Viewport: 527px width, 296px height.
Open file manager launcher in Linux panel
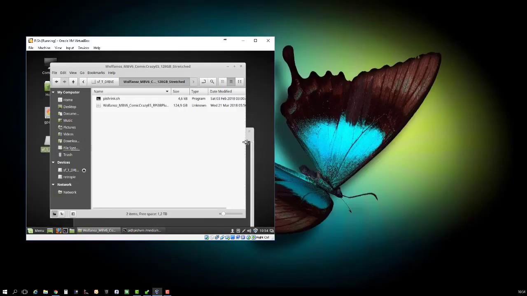pos(72,231)
